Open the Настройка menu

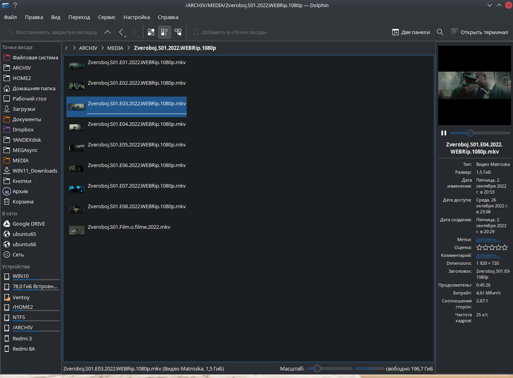pos(136,17)
